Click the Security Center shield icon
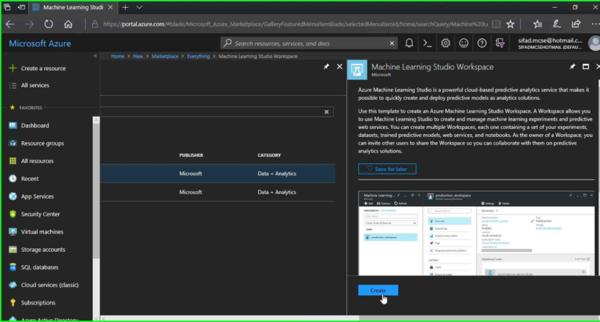The height and width of the screenshot is (322, 600). 13,214
